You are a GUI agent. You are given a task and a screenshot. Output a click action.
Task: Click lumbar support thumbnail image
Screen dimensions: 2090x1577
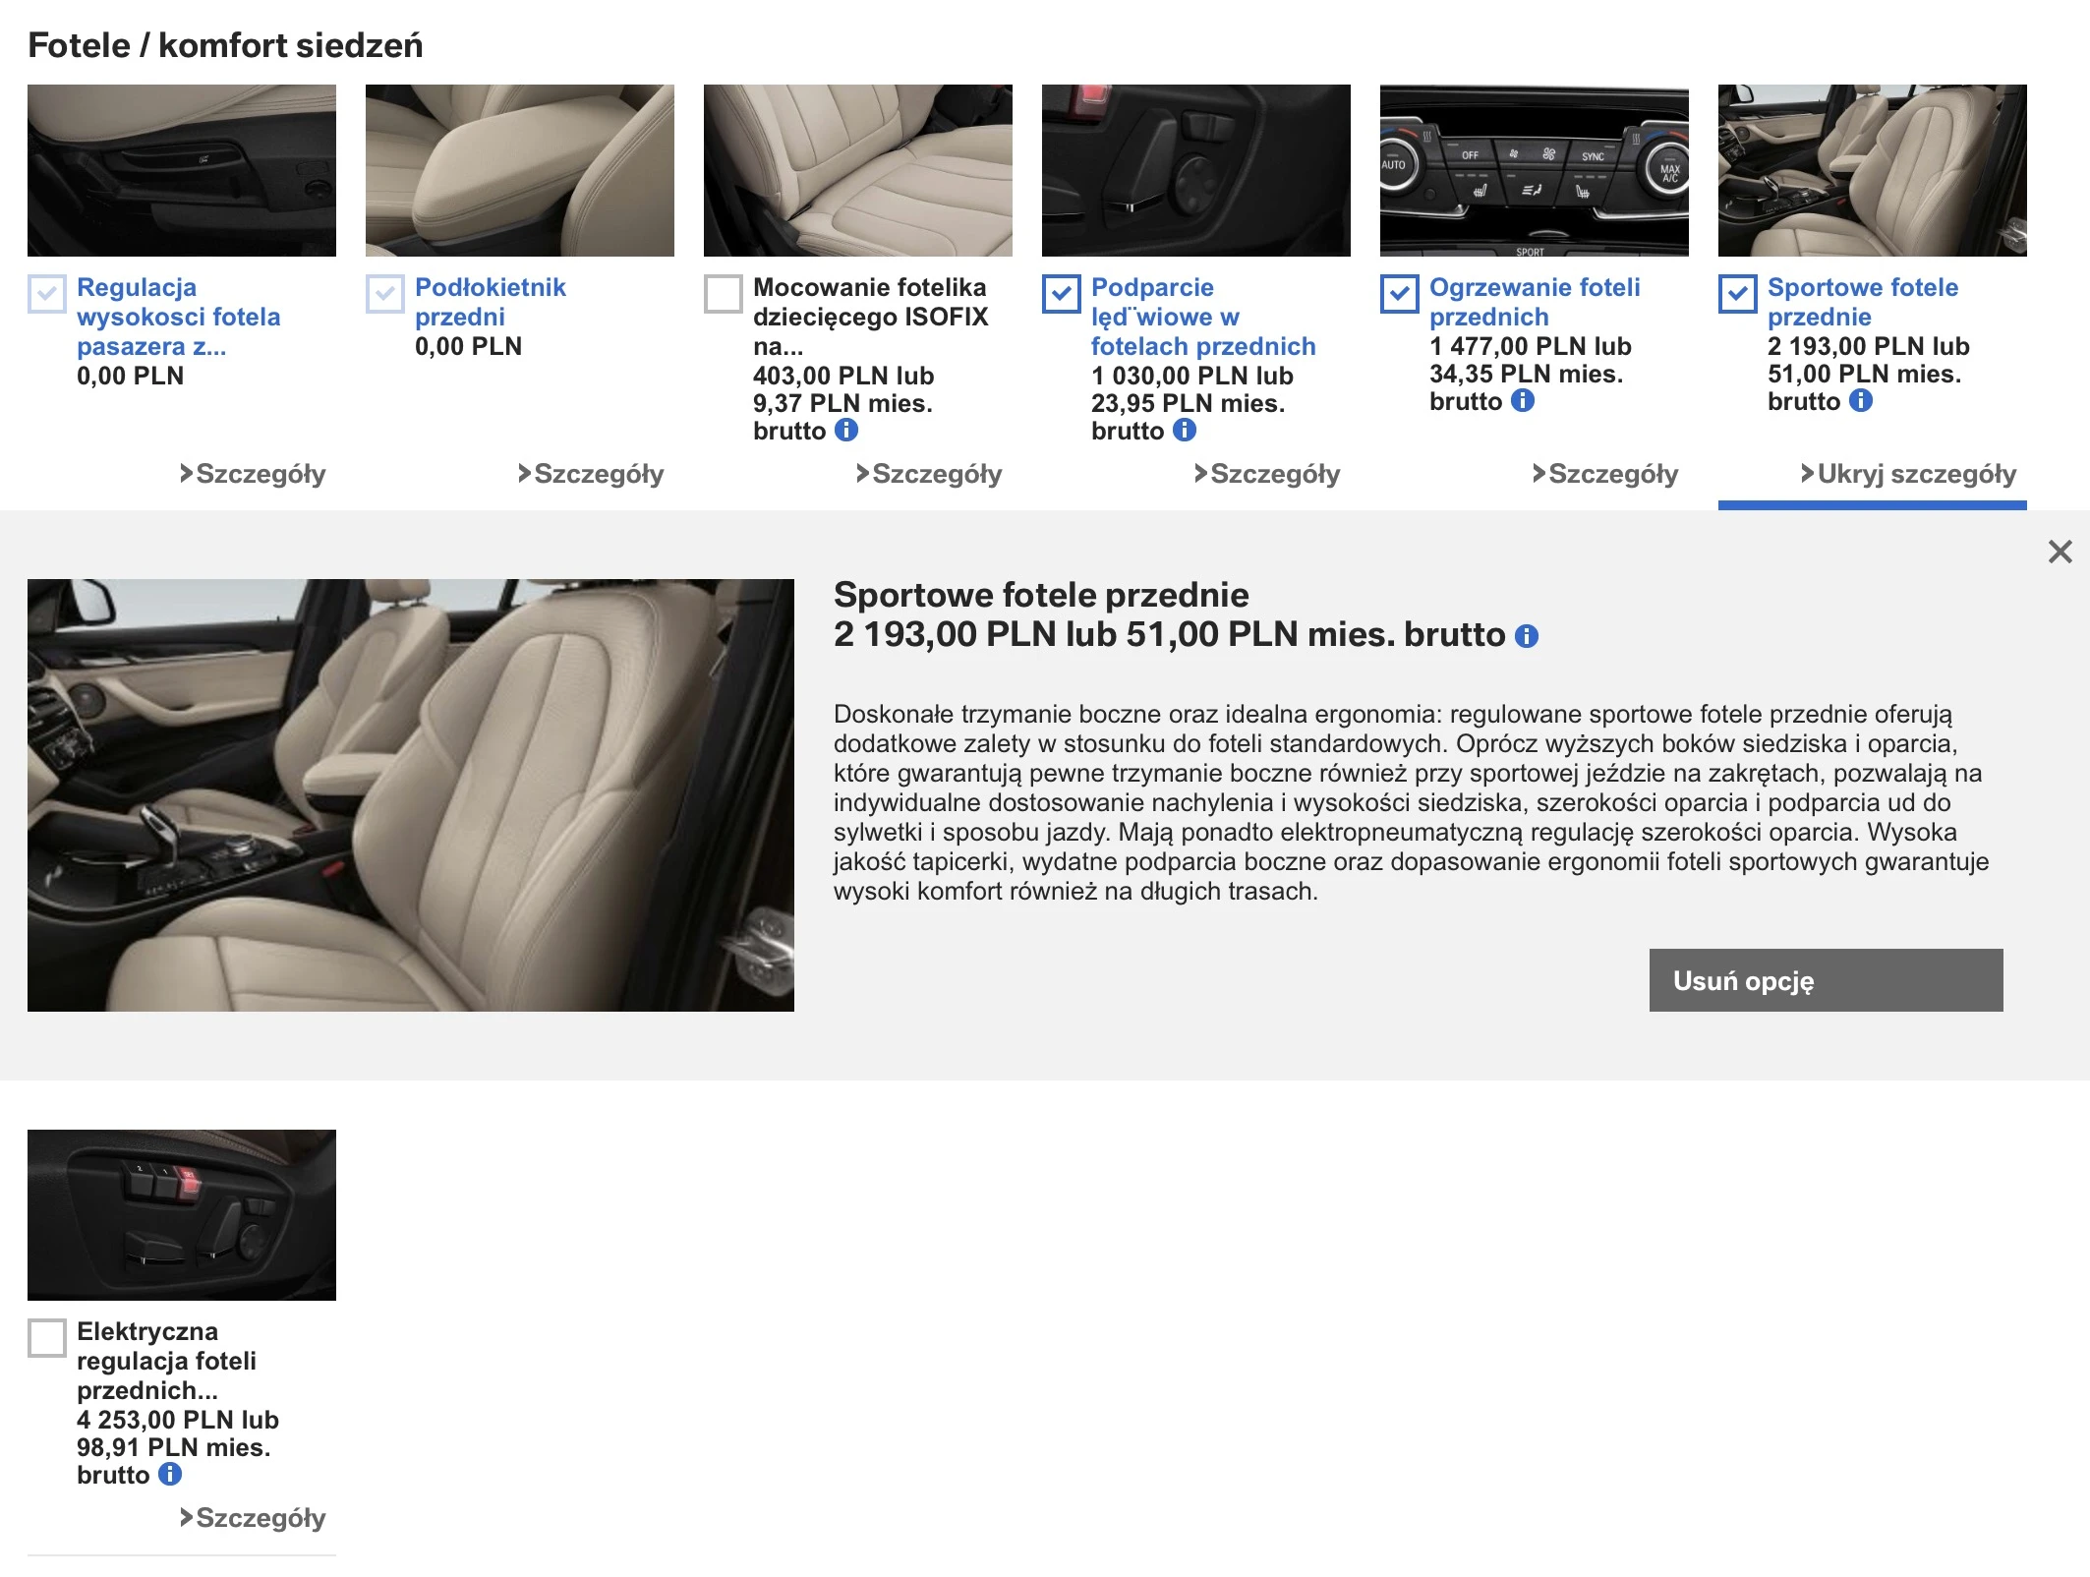tap(1196, 170)
